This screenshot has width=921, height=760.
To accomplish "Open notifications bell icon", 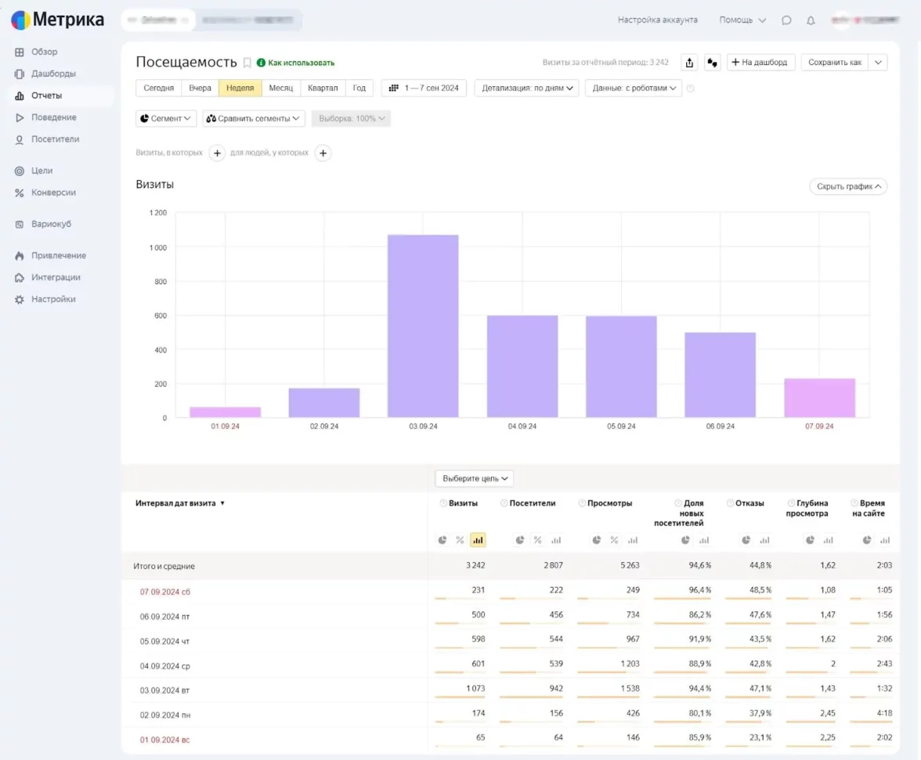I will pos(811,20).
